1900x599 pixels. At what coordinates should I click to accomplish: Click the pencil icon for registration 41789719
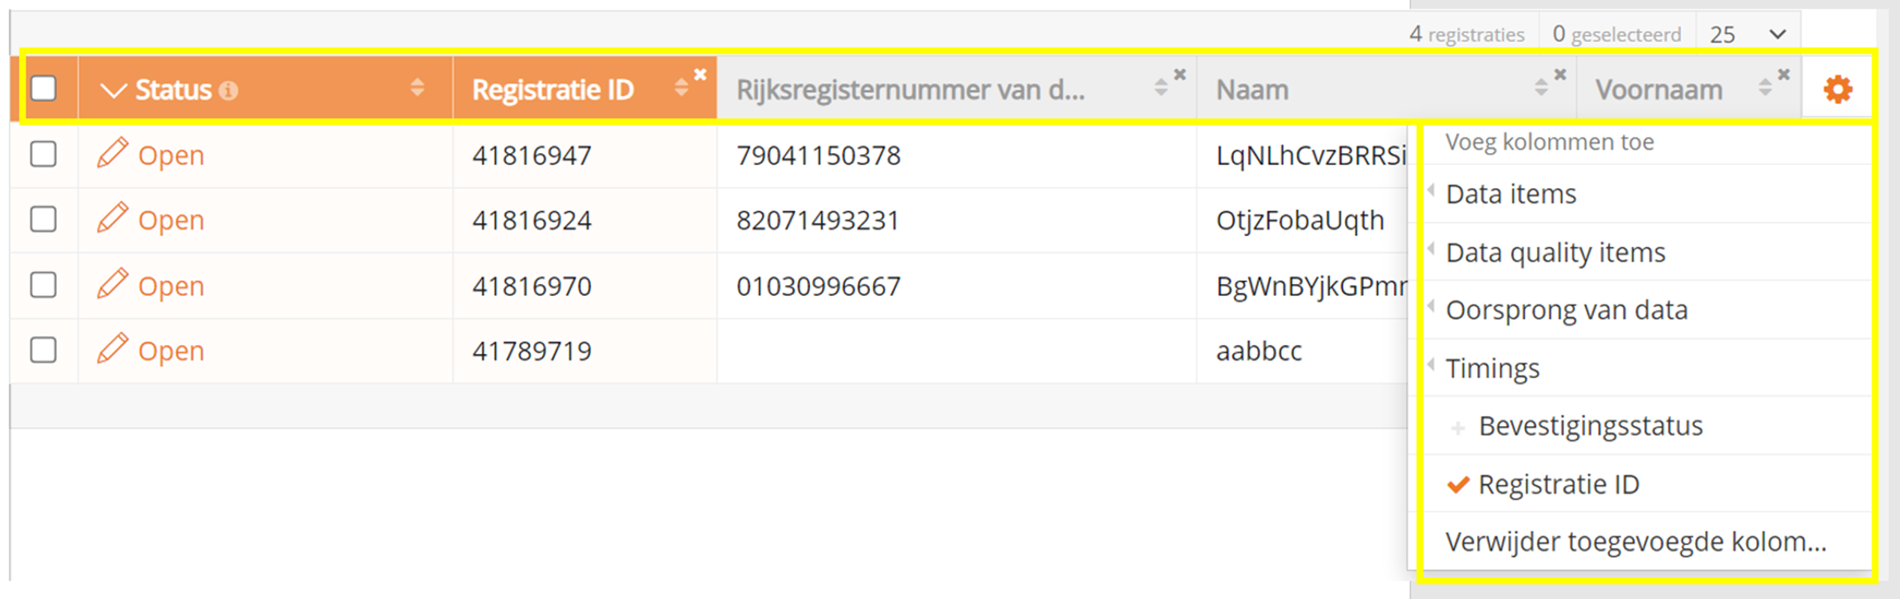112,349
